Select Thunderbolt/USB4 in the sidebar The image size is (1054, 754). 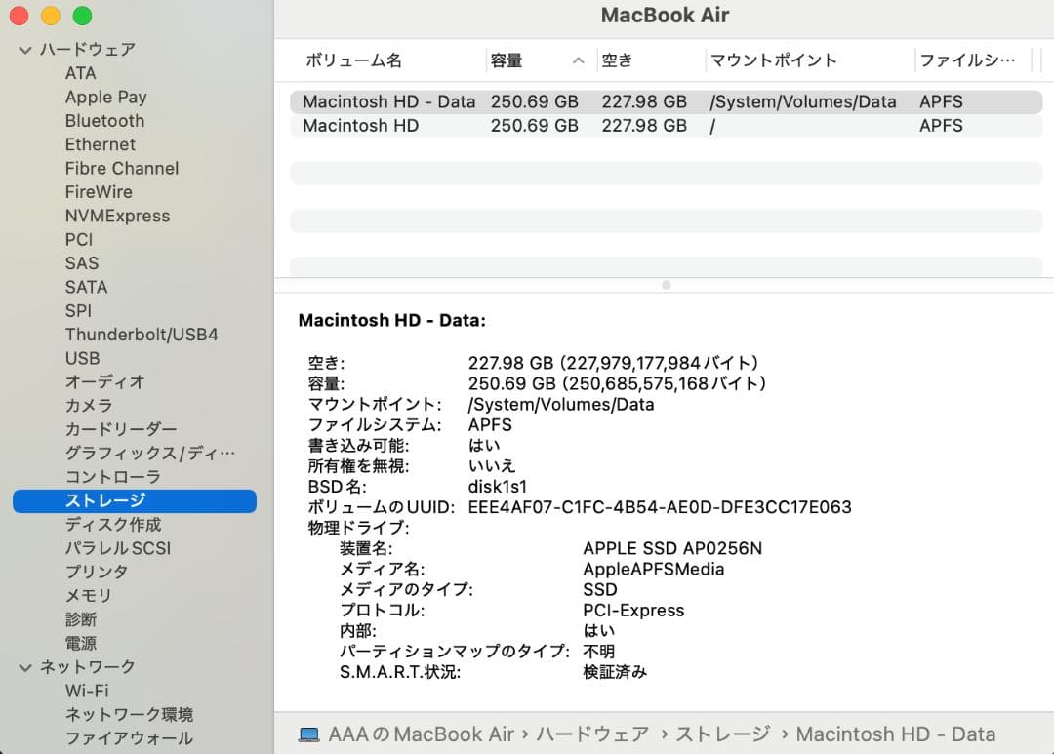[140, 335]
